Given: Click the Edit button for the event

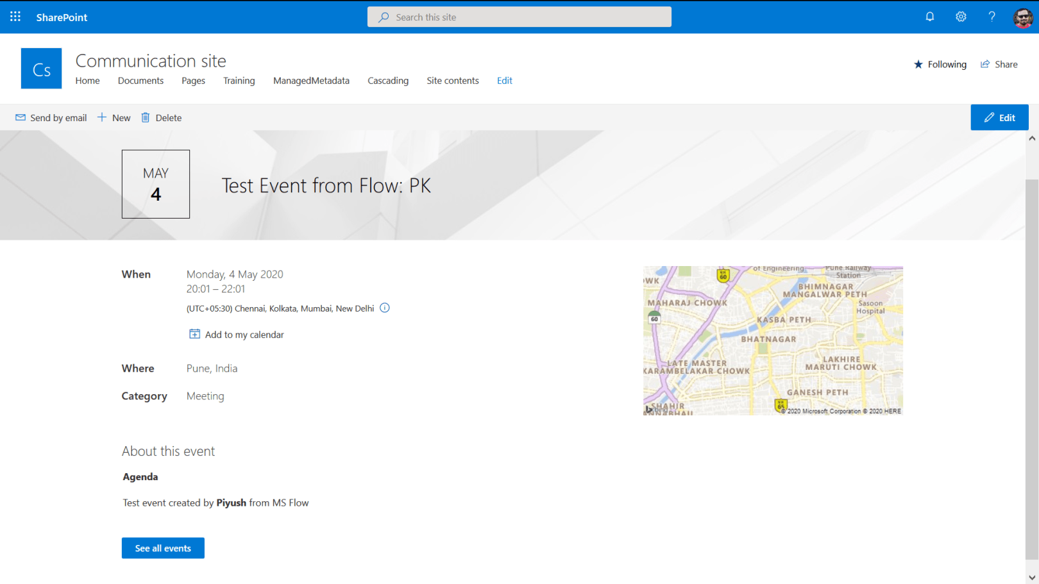Looking at the screenshot, I should pyautogui.click(x=999, y=117).
